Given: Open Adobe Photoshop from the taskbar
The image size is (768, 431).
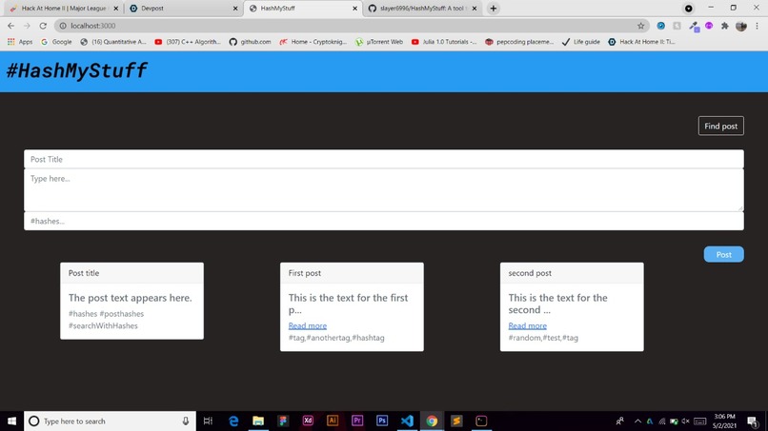Looking at the screenshot, I should tap(382, 421).
